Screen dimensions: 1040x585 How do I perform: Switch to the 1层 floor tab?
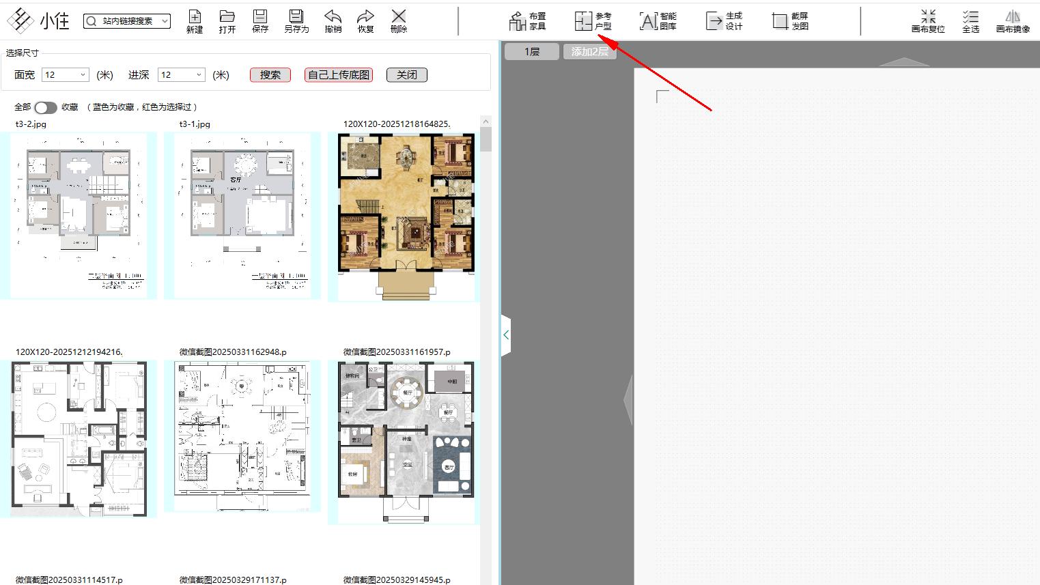531,51
